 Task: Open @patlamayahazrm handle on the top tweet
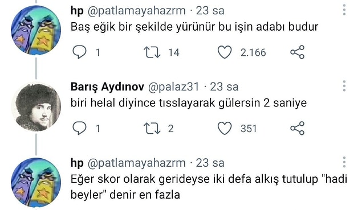(136, 11)
